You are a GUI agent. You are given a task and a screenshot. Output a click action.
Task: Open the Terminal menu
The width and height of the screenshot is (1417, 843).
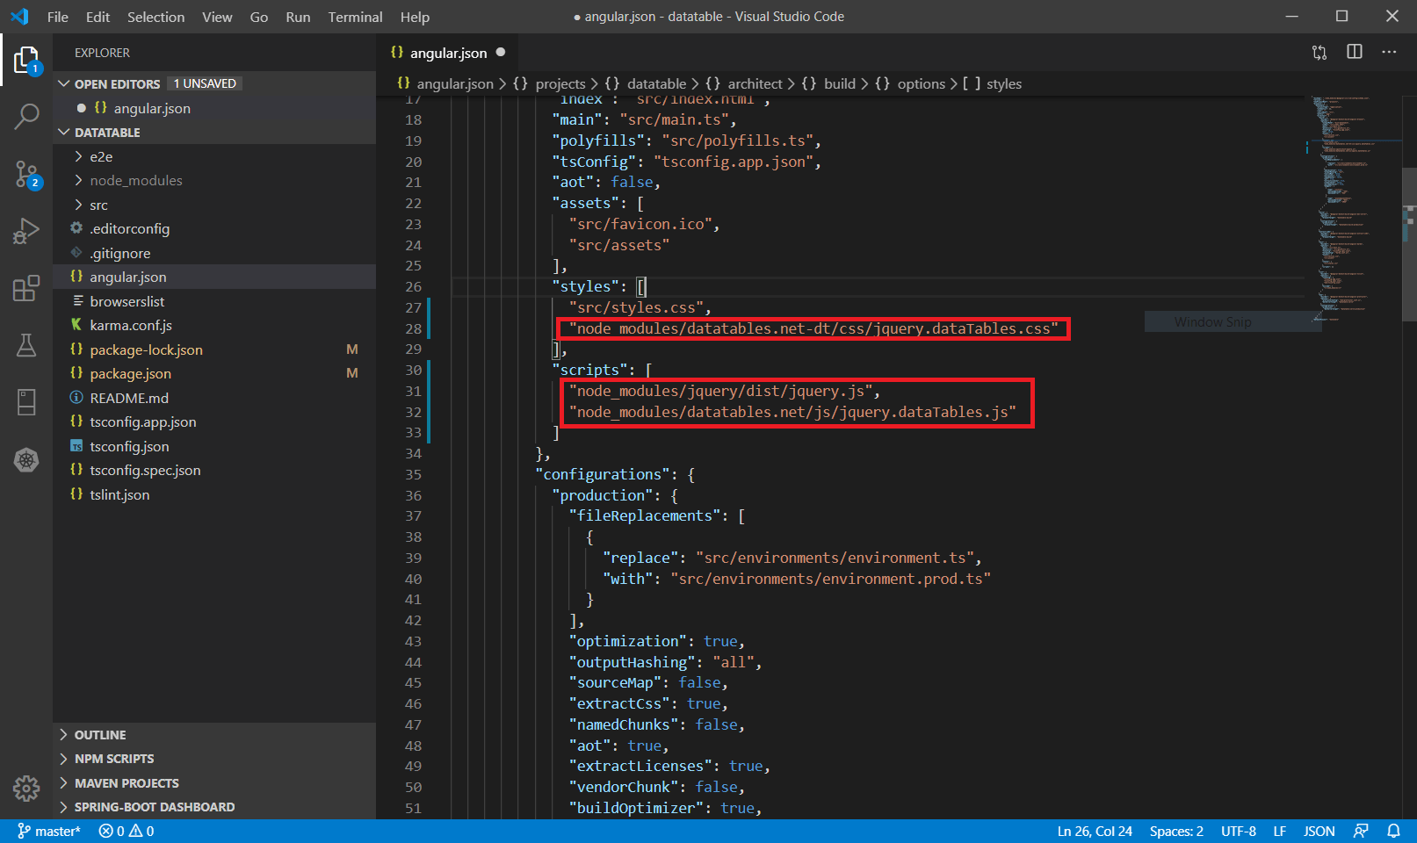point(355,17)
